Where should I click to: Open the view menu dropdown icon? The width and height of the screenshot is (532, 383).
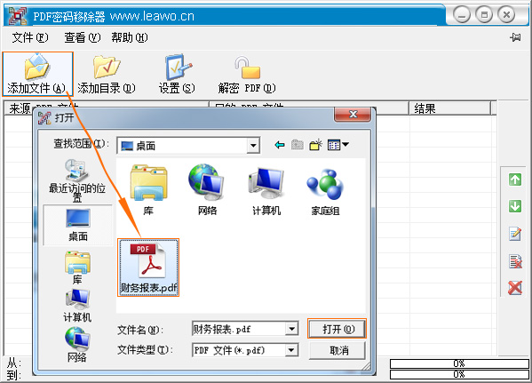tap(337, 145)
